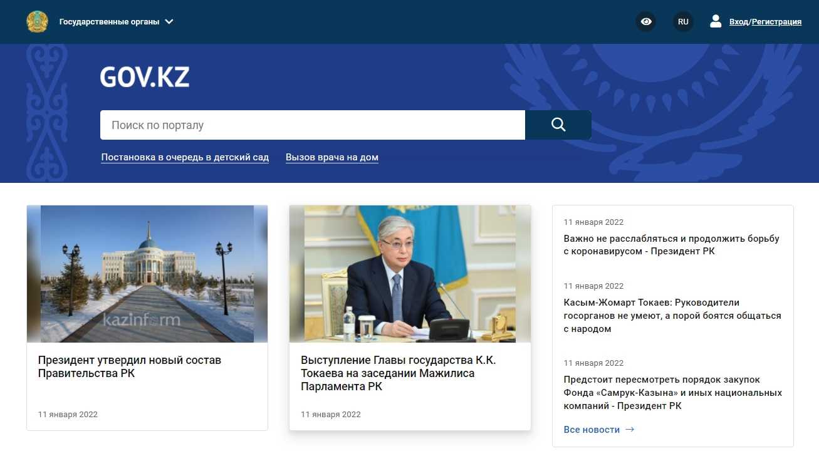This screenshot has width=819, height=461.
Task: Open Вызов врача на дом link
Action: (x=332, y=157)
